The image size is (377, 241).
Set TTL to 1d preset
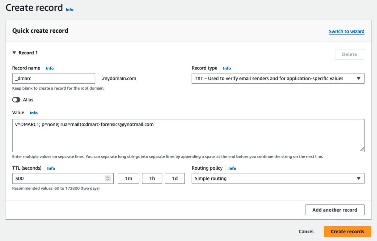175,179
